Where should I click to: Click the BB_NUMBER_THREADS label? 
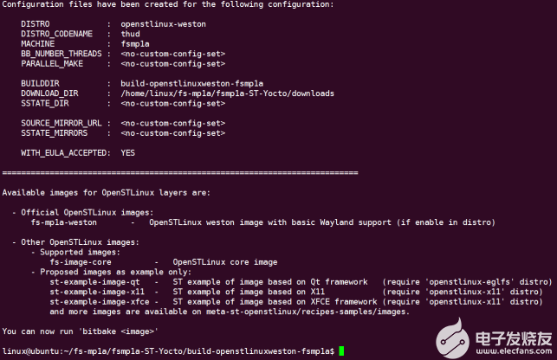(x=61, y=54)
